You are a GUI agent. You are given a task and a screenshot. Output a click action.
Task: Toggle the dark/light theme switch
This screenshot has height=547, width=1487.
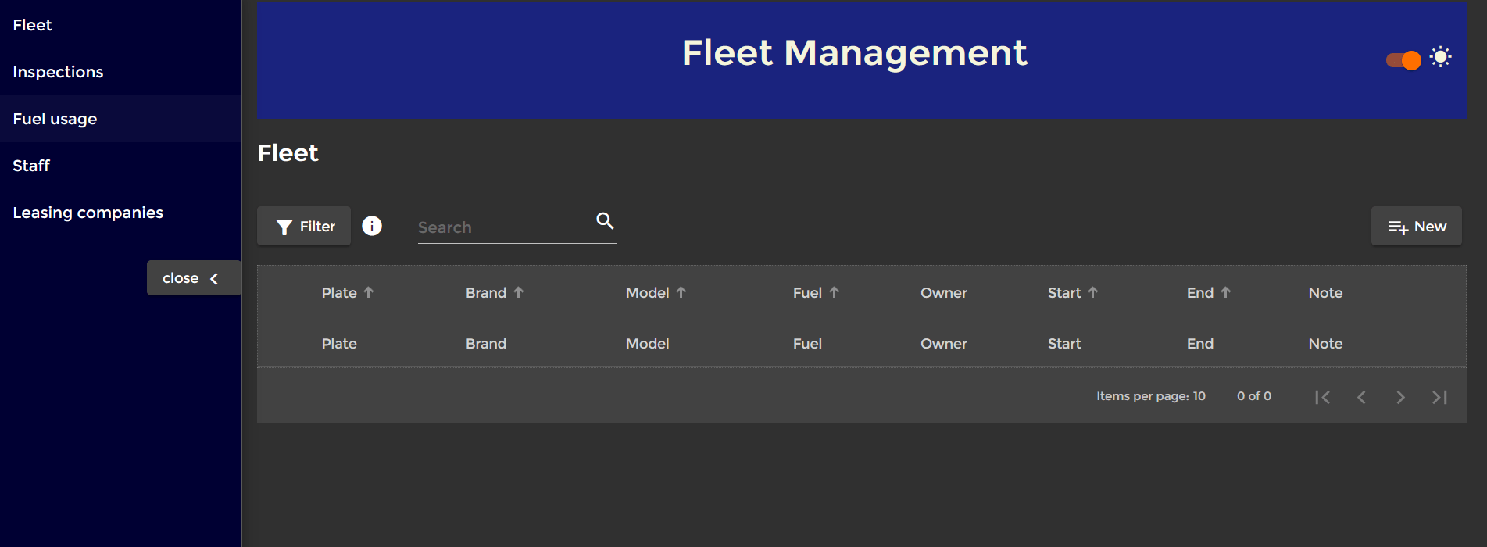pyautogui.click(x=1403, y=60)
